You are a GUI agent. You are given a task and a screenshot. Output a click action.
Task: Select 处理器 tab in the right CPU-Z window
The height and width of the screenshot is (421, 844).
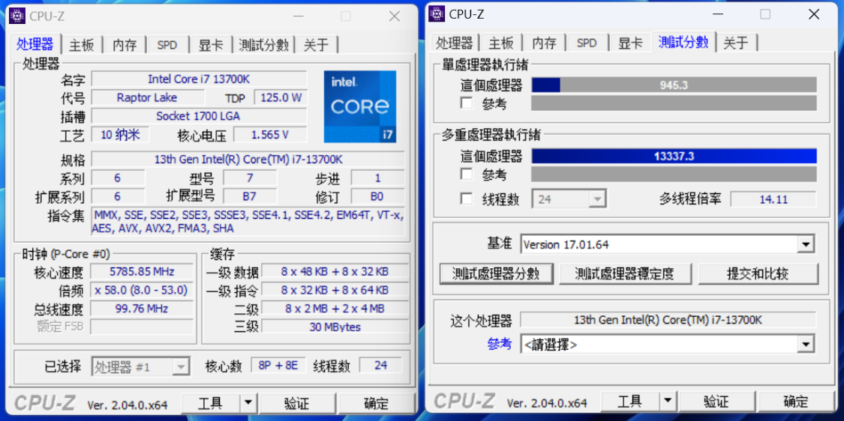455,43
